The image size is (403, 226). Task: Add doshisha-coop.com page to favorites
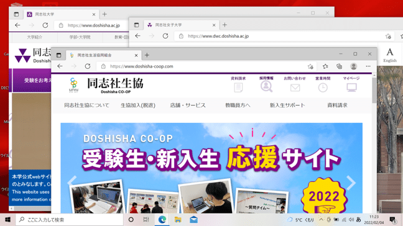[310, 66]
